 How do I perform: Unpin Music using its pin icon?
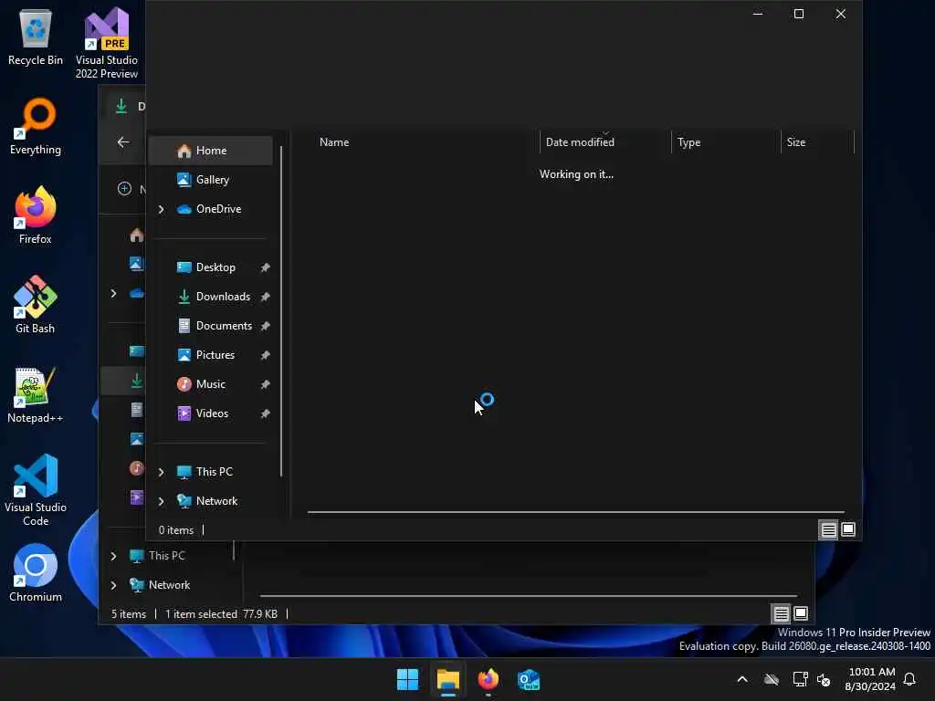pyautogui.click(x=266, y=384)
